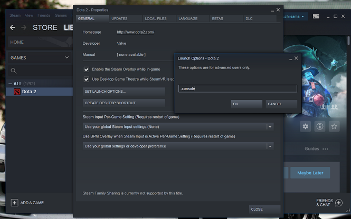Open the Games menu

pos(61,15)
